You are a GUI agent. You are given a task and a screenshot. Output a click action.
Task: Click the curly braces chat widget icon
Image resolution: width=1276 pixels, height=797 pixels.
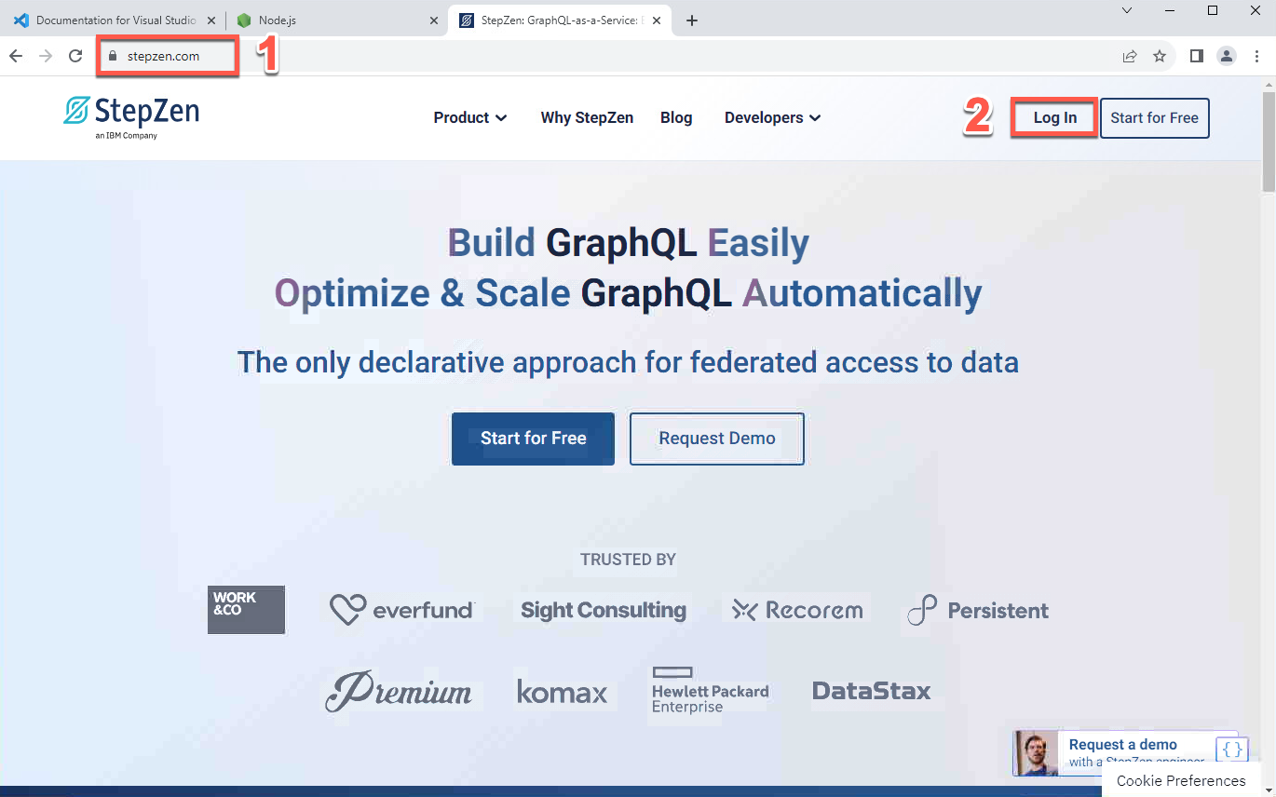click(1231, 750)
